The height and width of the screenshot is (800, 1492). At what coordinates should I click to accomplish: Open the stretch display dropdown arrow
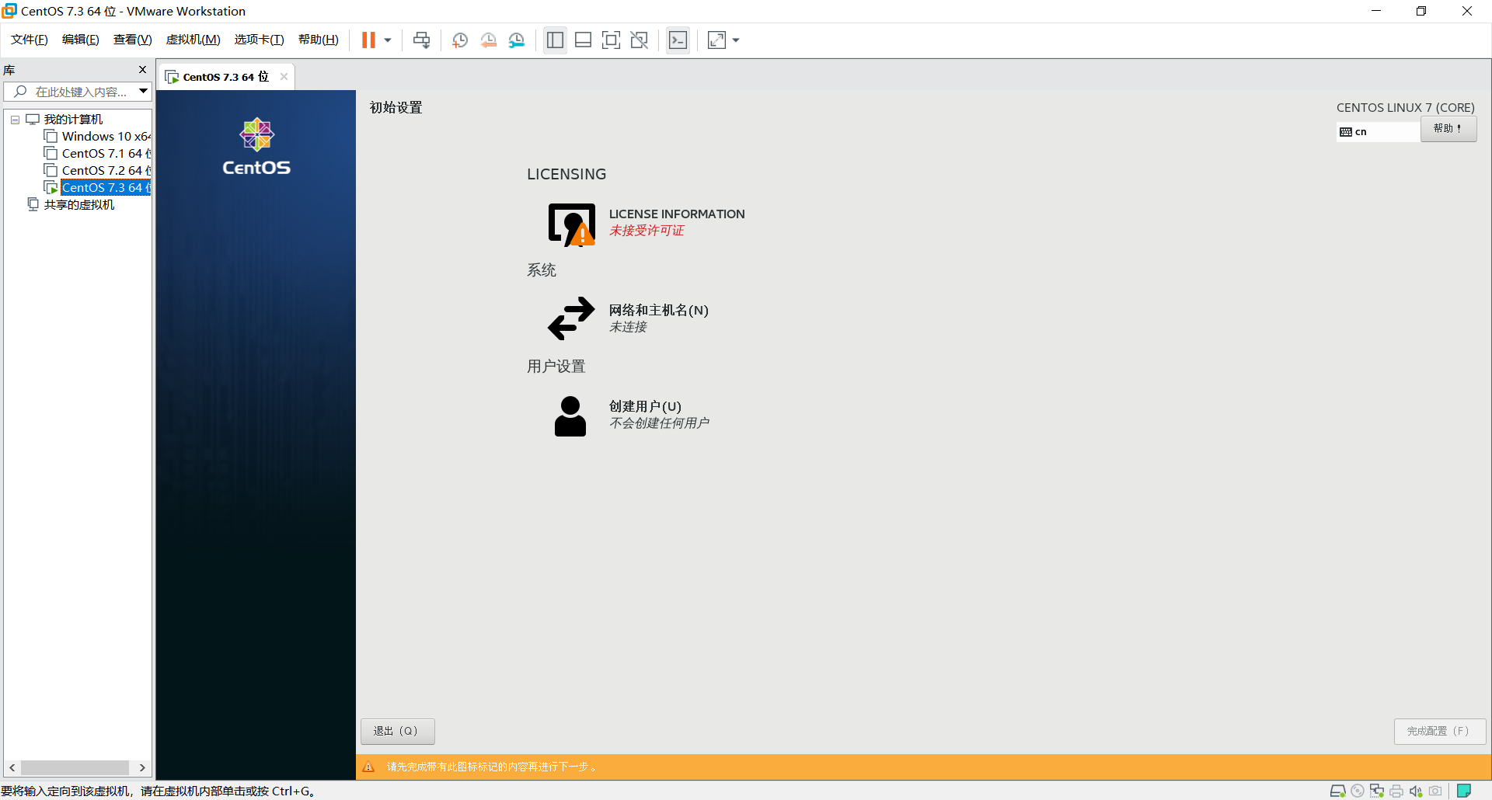(x=736, y=40)
